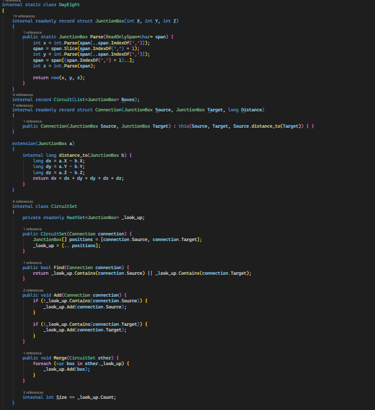Open the 3 references link above Size property
The height and width of the screenshot is (410, 375).
[x=33, y=392]
